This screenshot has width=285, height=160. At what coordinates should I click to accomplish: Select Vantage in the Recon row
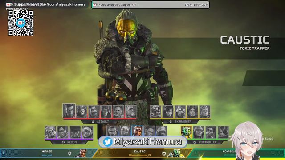pos(88,132)
